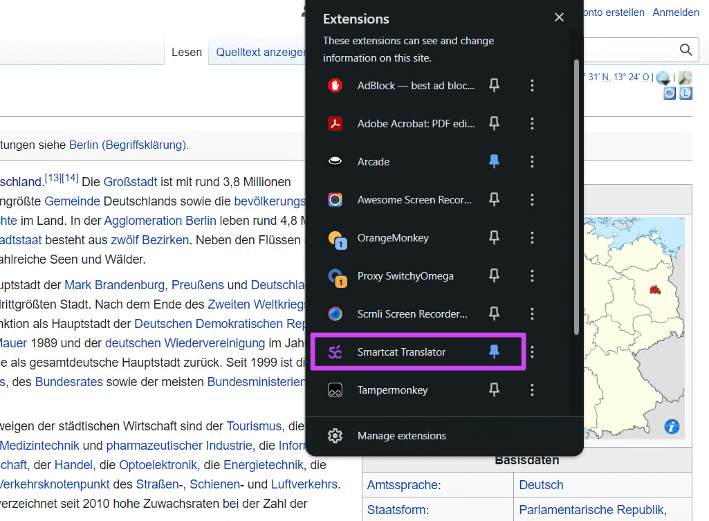This screenshot has height=521, width=709.
Task: Click the AdBlock red hand icon
Action: point(335,86)
